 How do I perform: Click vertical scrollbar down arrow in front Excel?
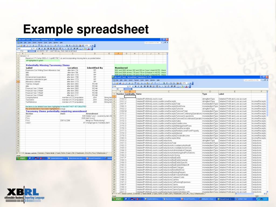pos(267,192)
